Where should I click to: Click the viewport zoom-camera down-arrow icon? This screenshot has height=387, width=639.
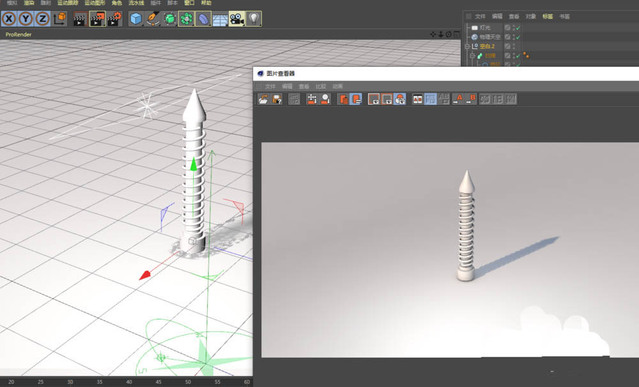(x=441, y=34)
